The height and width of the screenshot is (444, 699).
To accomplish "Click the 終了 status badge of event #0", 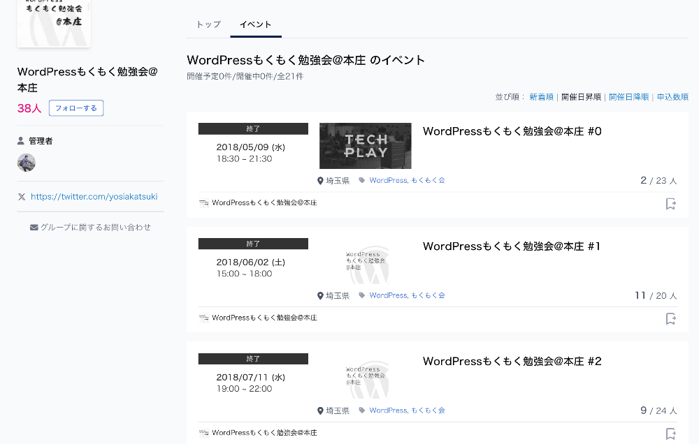I will 253,128.
